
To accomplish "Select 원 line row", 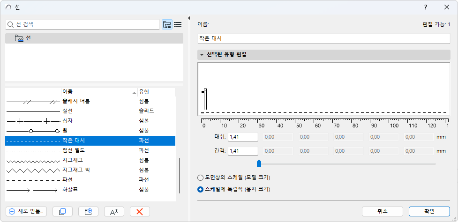I will point(90,131).
